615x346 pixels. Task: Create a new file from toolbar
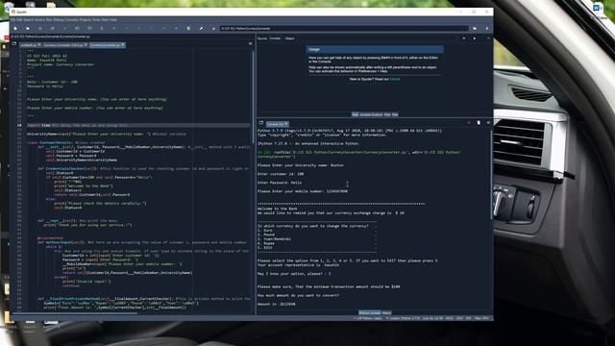15,28
